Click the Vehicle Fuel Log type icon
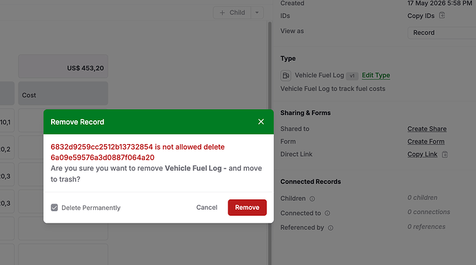The width and height of the screenshot is (476, 265). [x=286, y=75]
